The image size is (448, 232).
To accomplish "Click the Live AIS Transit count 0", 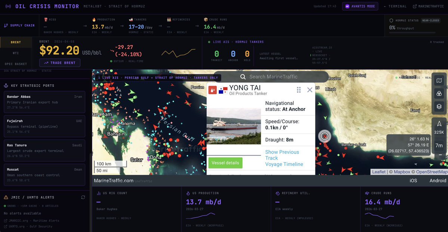I will point(217,53).
